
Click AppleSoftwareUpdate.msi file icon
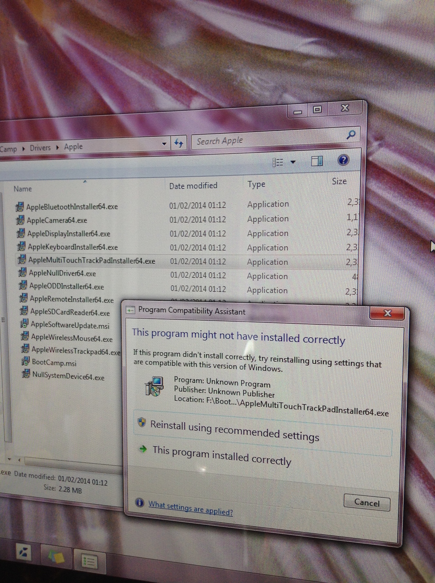coord(24,324)
